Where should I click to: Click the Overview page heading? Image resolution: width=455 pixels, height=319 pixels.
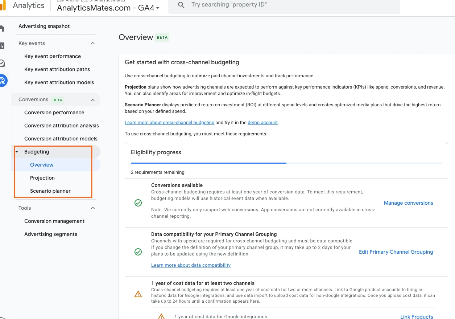tap(136, 37)
